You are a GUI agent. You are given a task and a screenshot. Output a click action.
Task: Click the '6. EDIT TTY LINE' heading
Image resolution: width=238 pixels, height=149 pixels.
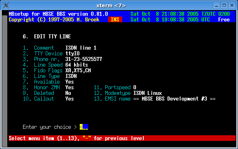click(47, 36)
